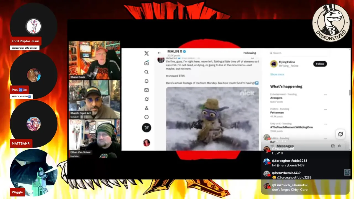Viewport: 354px width, 199px height.
Task: Click 'It snowed BTW.' post text
Action: point(175,76)
